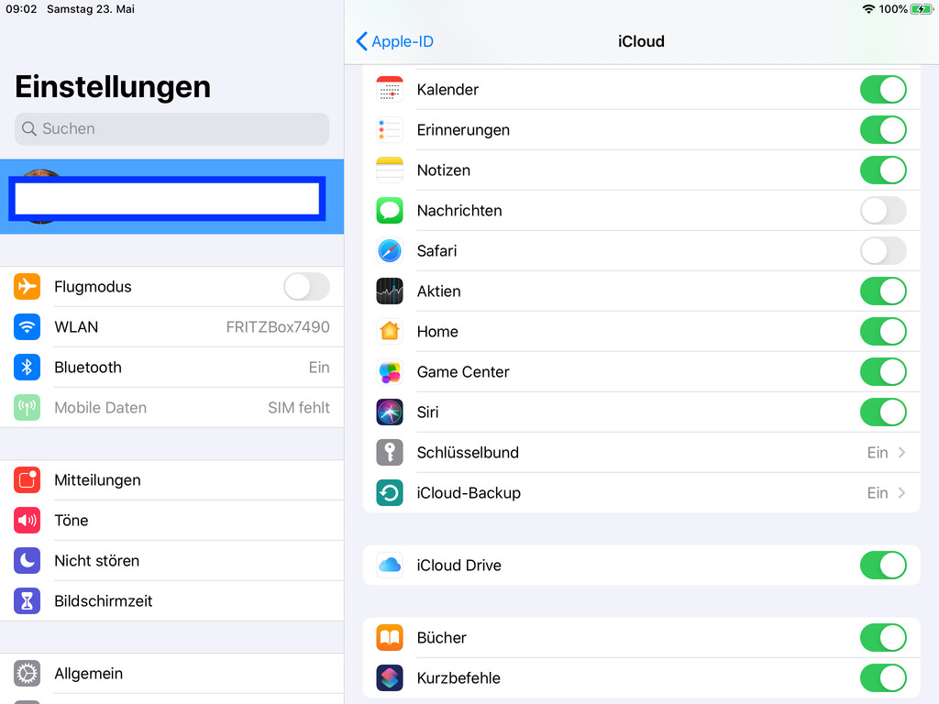Image resolution: width=939 pixels, height=704 pixels.
Task: Tap the Allgemein gear icon
Action: (27, 674)
